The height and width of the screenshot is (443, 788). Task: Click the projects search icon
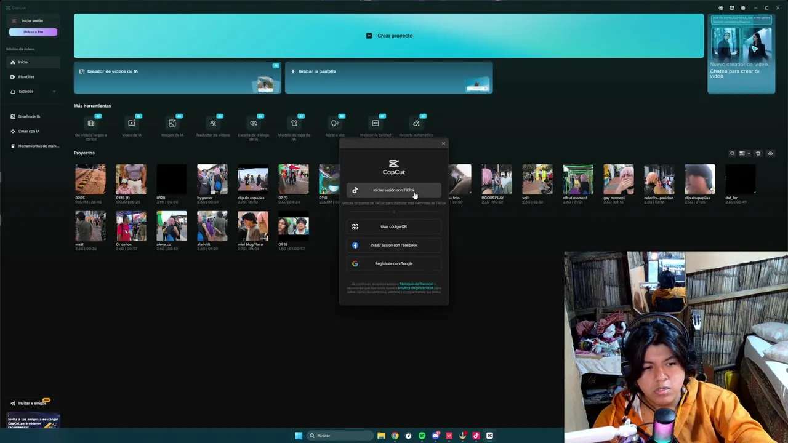coord(732,153)
